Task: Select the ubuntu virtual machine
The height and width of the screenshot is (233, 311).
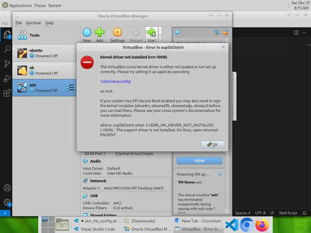Action: (x=44, y=53)
